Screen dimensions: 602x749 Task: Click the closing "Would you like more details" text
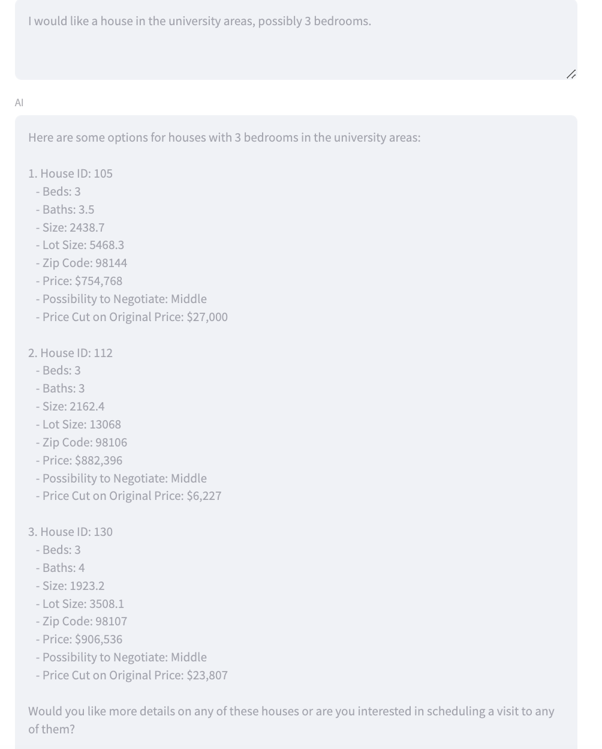pos(291,712)
